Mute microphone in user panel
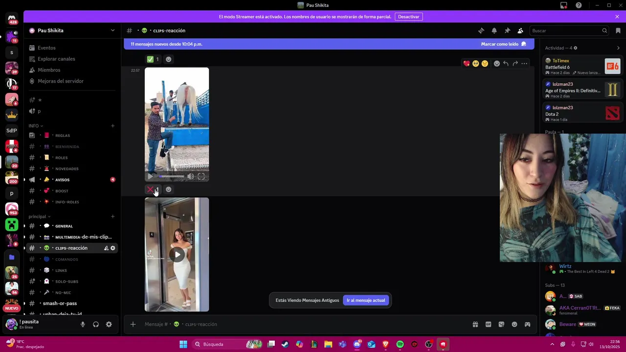 (83, 324)
